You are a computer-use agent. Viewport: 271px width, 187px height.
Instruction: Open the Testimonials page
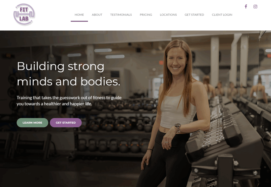pos(121,15)
